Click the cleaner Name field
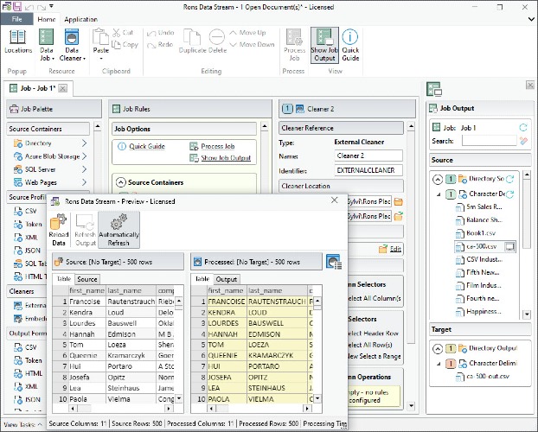Viewport: 538px width, 432px height. click(x=368, y=156)
